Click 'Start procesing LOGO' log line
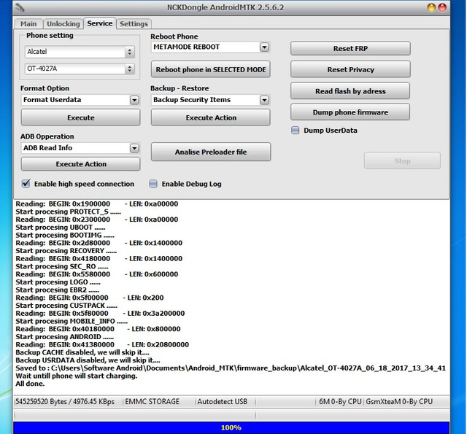467x434 pixels. pos(58,282)
